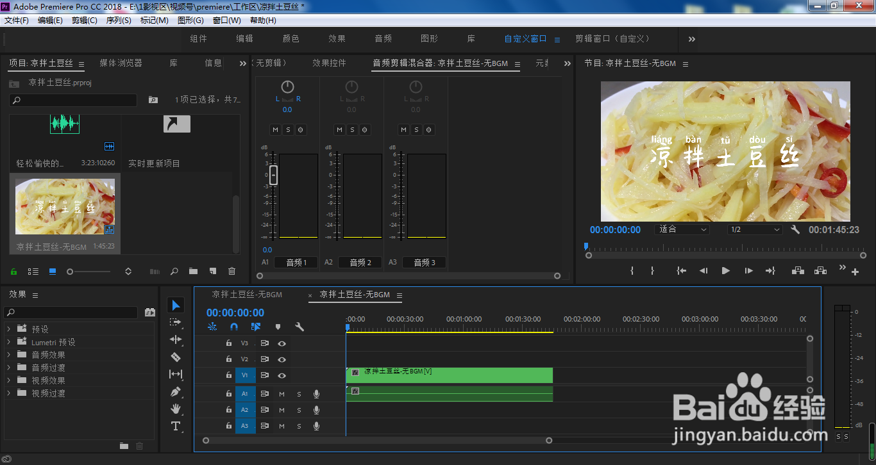Step back one frame in Program monitor
Image resolution: width=876 pixels, height=465 pixels.
click(703, 271)
